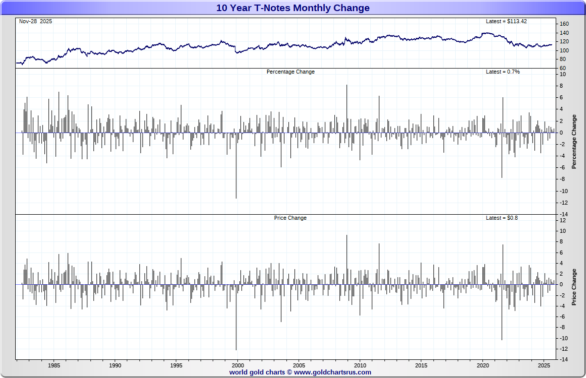Viewport: 586px width, 378px height.
Task: Click the 2000 year marker on time axis
Action: [238, 365]
